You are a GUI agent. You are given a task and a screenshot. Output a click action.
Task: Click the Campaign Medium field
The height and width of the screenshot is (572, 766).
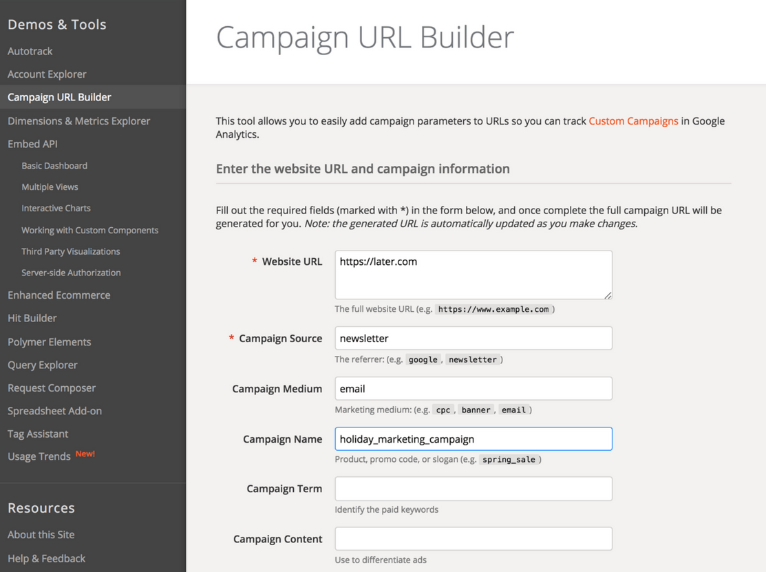click(474, 388)
